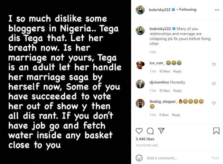The image size is (223, 164).
Task: Reply to the ice_rum_ comment
Action: pos(177,71)
